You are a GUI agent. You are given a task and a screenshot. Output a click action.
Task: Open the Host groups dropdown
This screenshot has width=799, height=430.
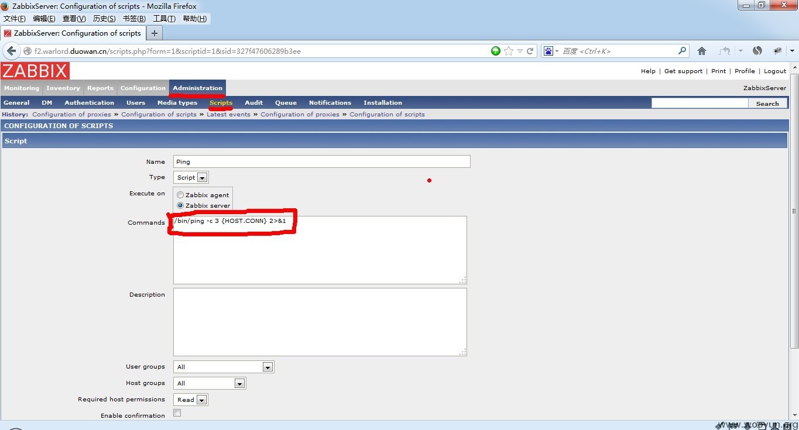point(210,383)
